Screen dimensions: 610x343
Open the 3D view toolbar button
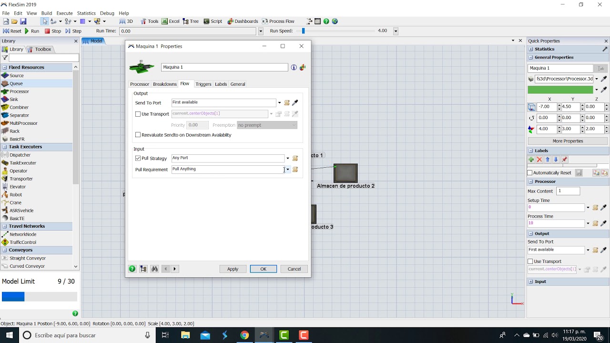126,21
